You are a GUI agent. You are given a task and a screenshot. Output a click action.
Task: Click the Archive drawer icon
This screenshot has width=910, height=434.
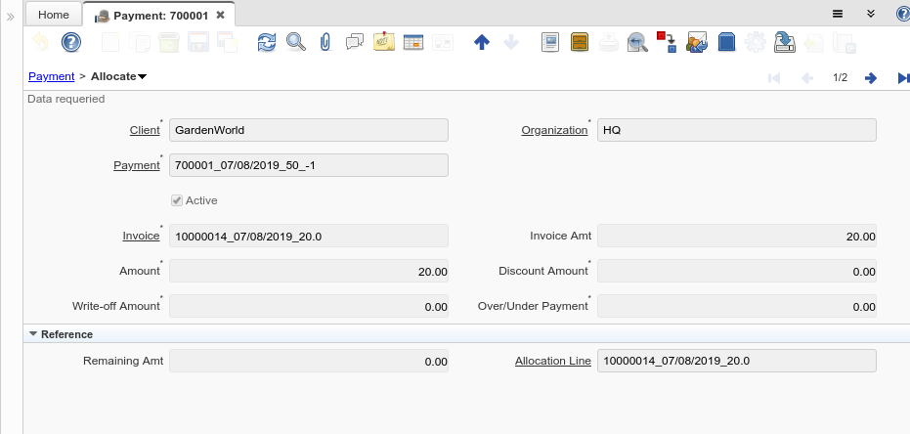tap(580, 42)
